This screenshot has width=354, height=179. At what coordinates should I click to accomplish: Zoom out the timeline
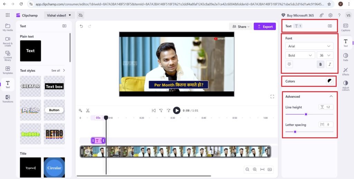click(247, 169)
